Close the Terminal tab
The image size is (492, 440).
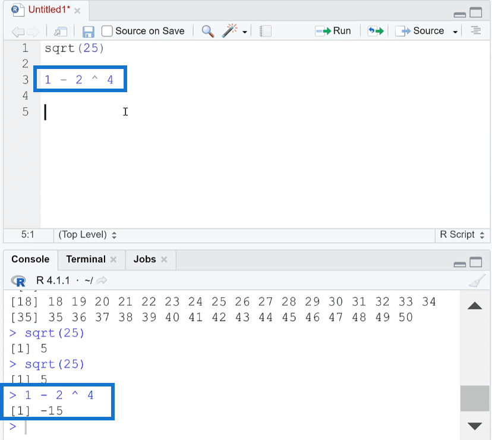(113, 259)
